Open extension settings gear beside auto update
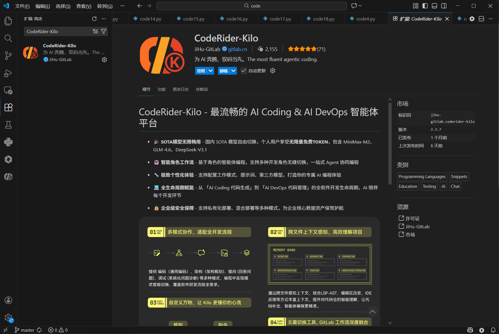The height and width of the screenshot is (334, 499). pos(273,71)
